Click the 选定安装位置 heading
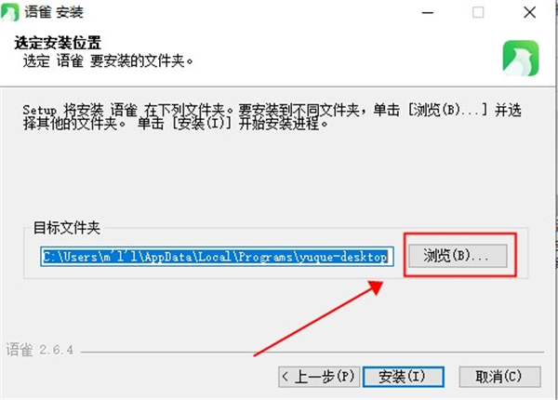This screenshot has width=558, height=400. pos(58,43)
